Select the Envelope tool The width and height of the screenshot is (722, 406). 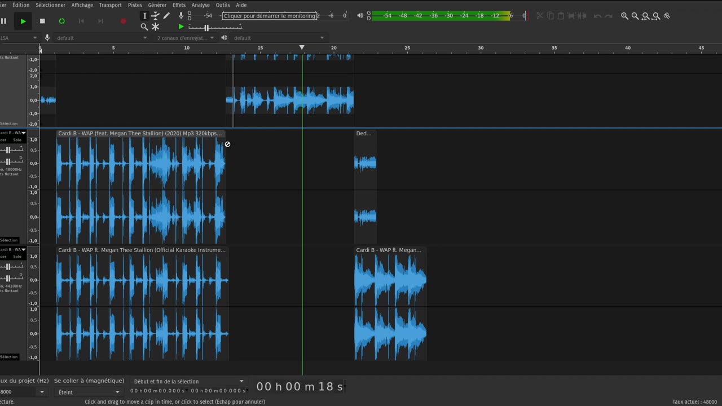tap(155, 16)
